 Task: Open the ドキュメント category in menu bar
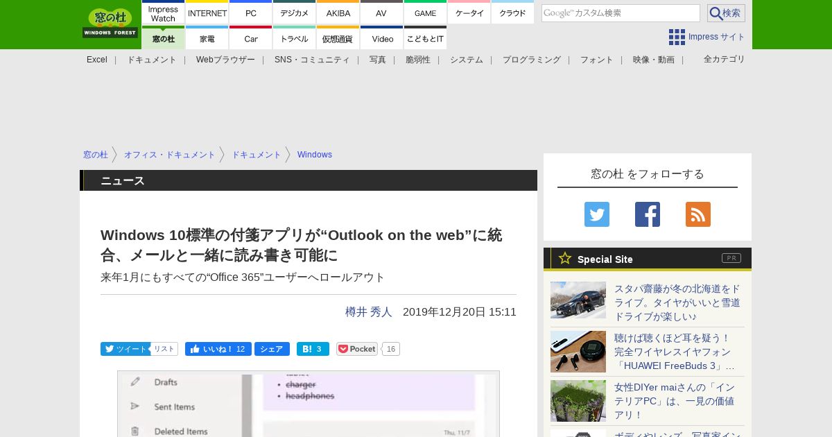pyautogui.click(x=152, y=60)
